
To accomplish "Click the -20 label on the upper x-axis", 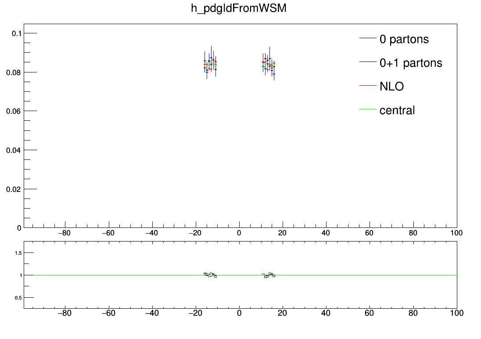I will [x=195, y=233].
